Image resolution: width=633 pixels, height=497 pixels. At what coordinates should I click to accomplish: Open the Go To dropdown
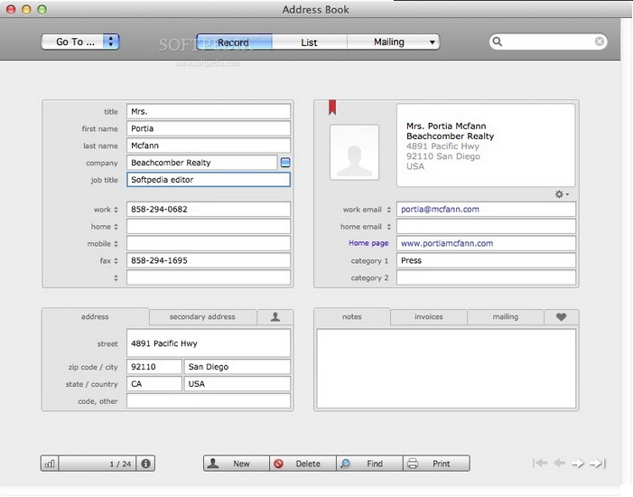[x=80, y=42]
